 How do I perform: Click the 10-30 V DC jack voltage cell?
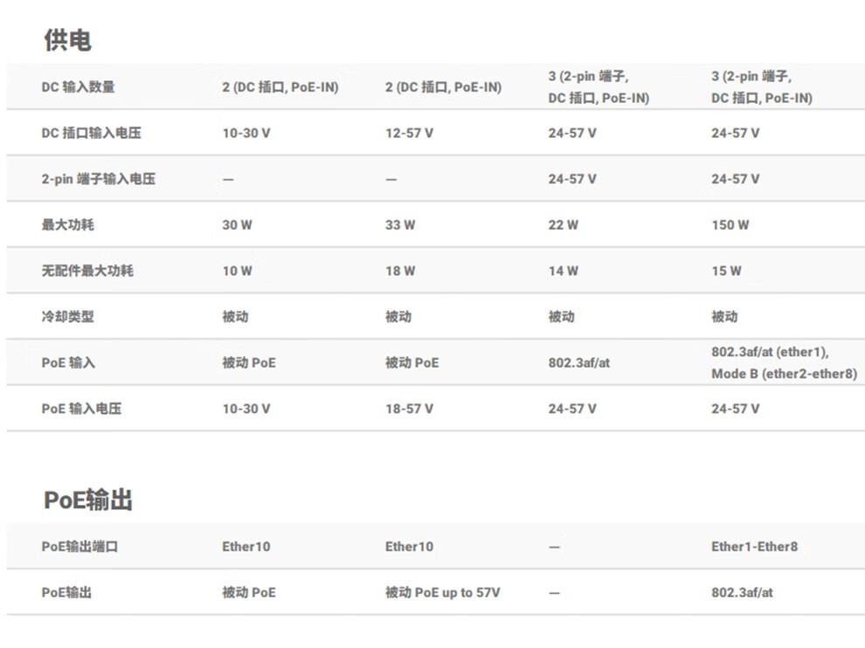[x=246, y=133]
